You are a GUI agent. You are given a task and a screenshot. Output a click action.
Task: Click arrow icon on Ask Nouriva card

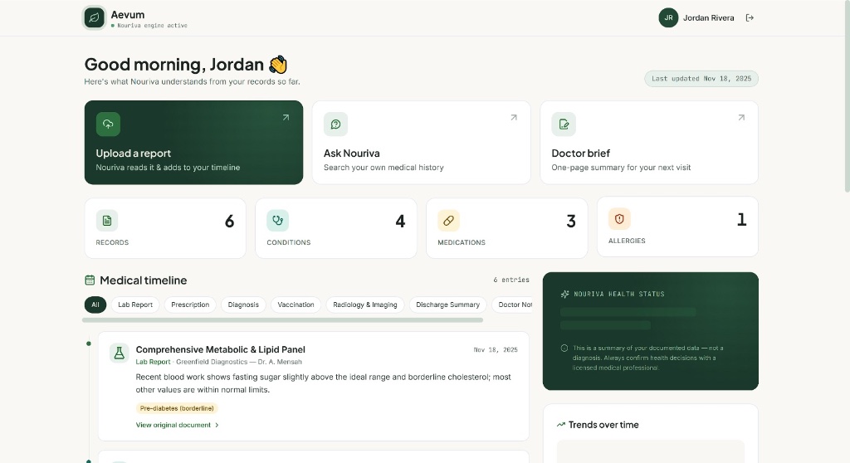pos(513,118)
